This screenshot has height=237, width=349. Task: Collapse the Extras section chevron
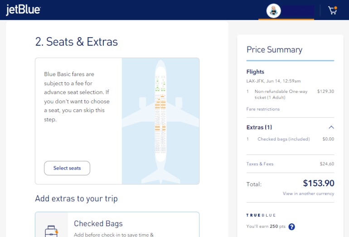pyautogui.click(x=331, y=127)
